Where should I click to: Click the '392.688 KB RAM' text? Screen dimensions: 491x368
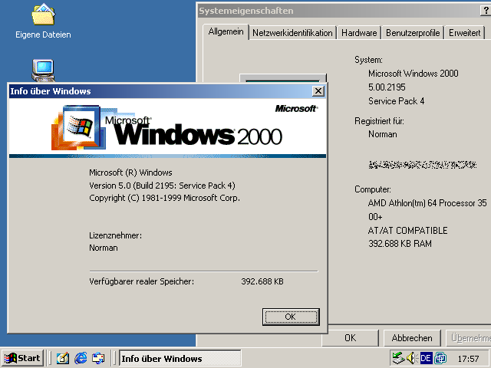pos(400,244)
